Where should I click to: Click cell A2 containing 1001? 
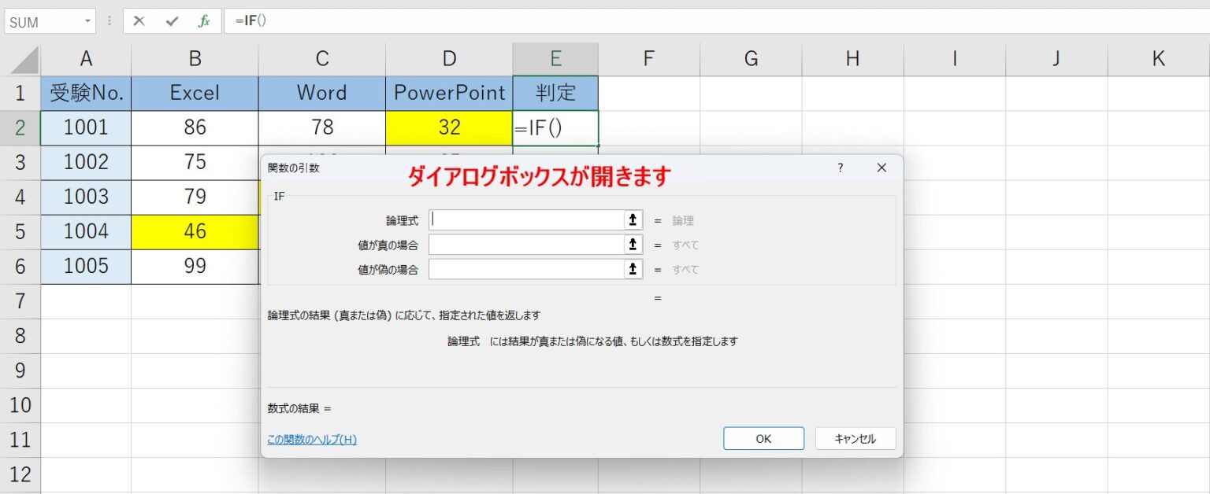point(85,127)
